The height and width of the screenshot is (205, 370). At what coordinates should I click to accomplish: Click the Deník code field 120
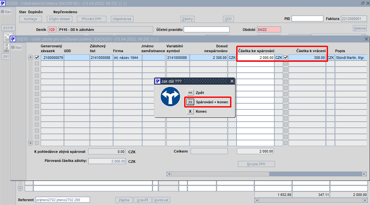[52, 30]
